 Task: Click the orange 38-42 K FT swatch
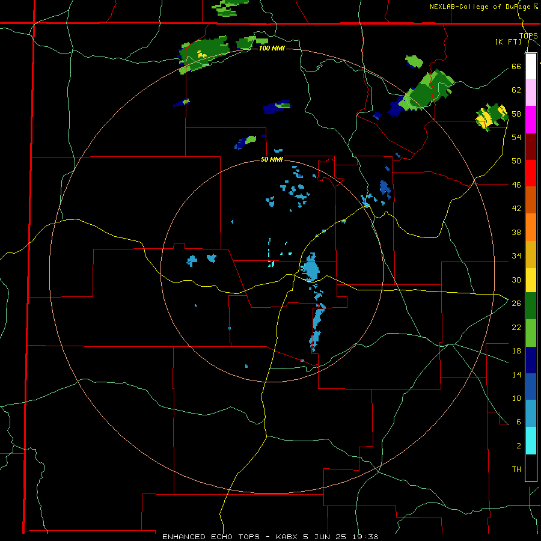coord(531,227)
